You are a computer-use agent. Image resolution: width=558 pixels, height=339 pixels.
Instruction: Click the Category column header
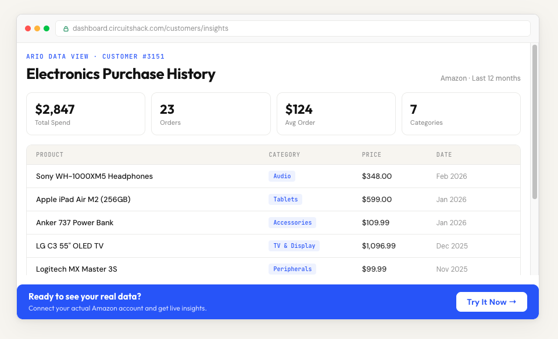(x=284, y=155)
